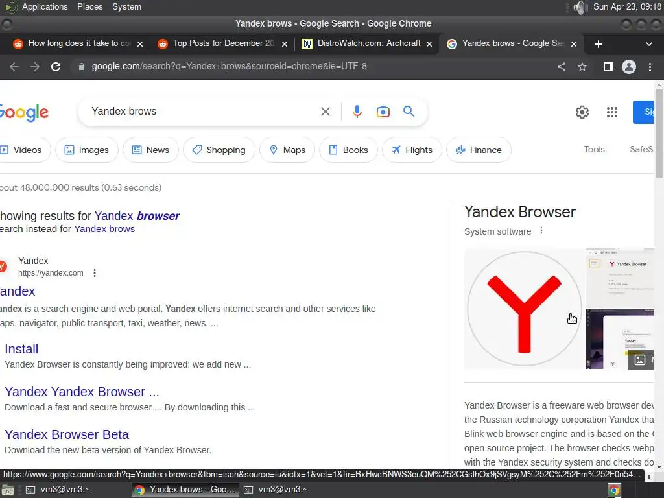Click the search query input field

click(201, 112)
